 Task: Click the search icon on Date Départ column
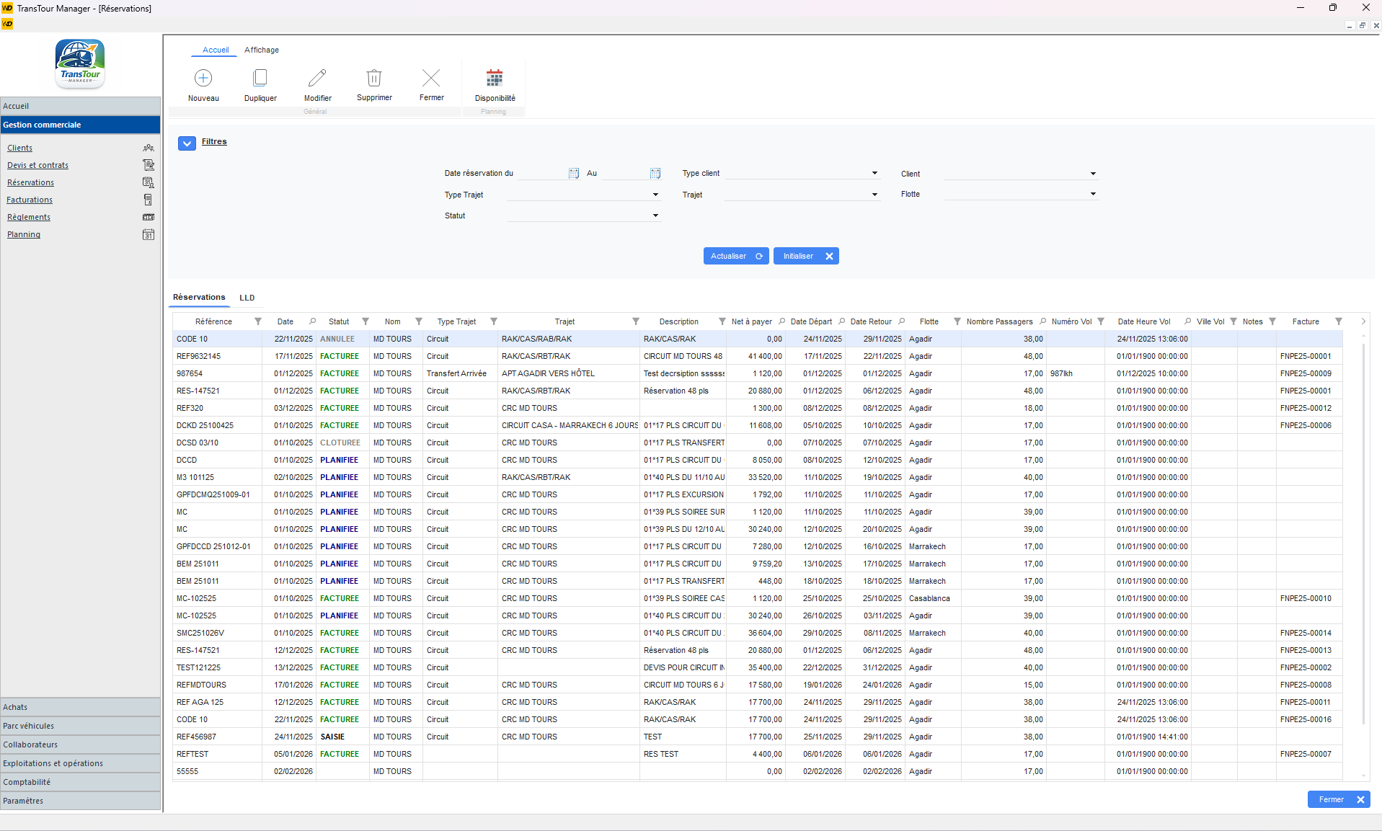842,321
